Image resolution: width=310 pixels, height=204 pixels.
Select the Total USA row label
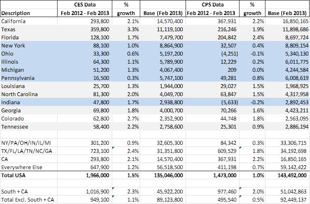13,175
